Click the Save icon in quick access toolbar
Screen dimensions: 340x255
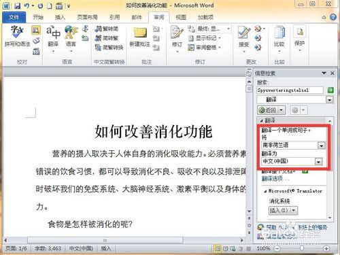[17, 6]
